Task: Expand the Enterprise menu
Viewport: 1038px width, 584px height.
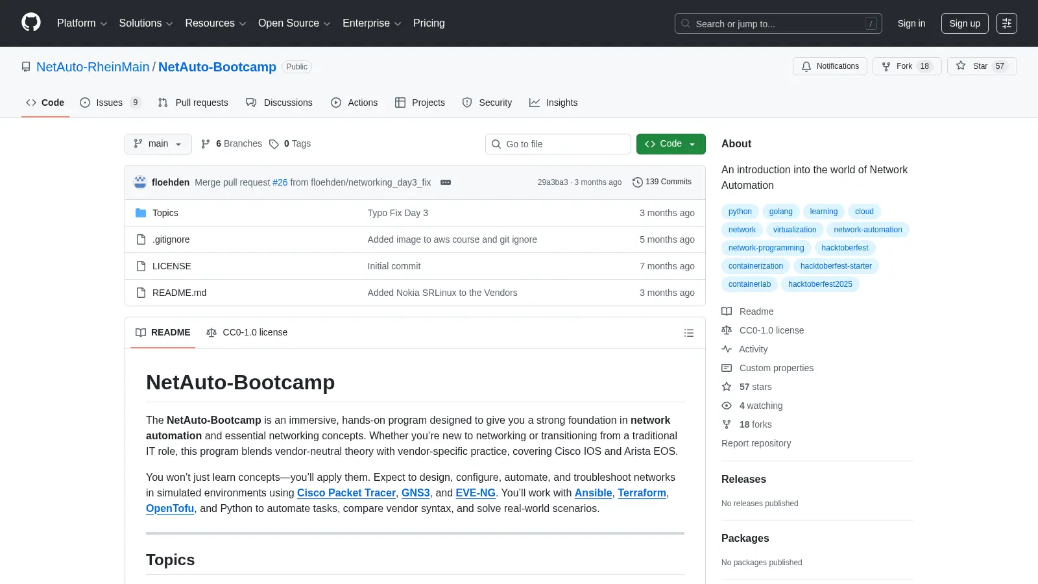Action: point(372,23)
